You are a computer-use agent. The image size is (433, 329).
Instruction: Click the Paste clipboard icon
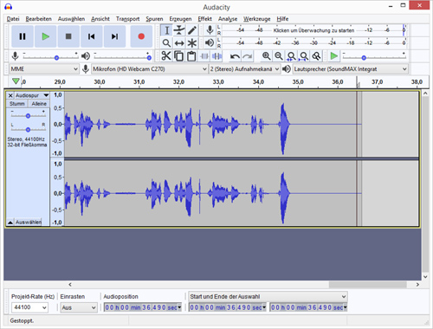tap(191, 56)
